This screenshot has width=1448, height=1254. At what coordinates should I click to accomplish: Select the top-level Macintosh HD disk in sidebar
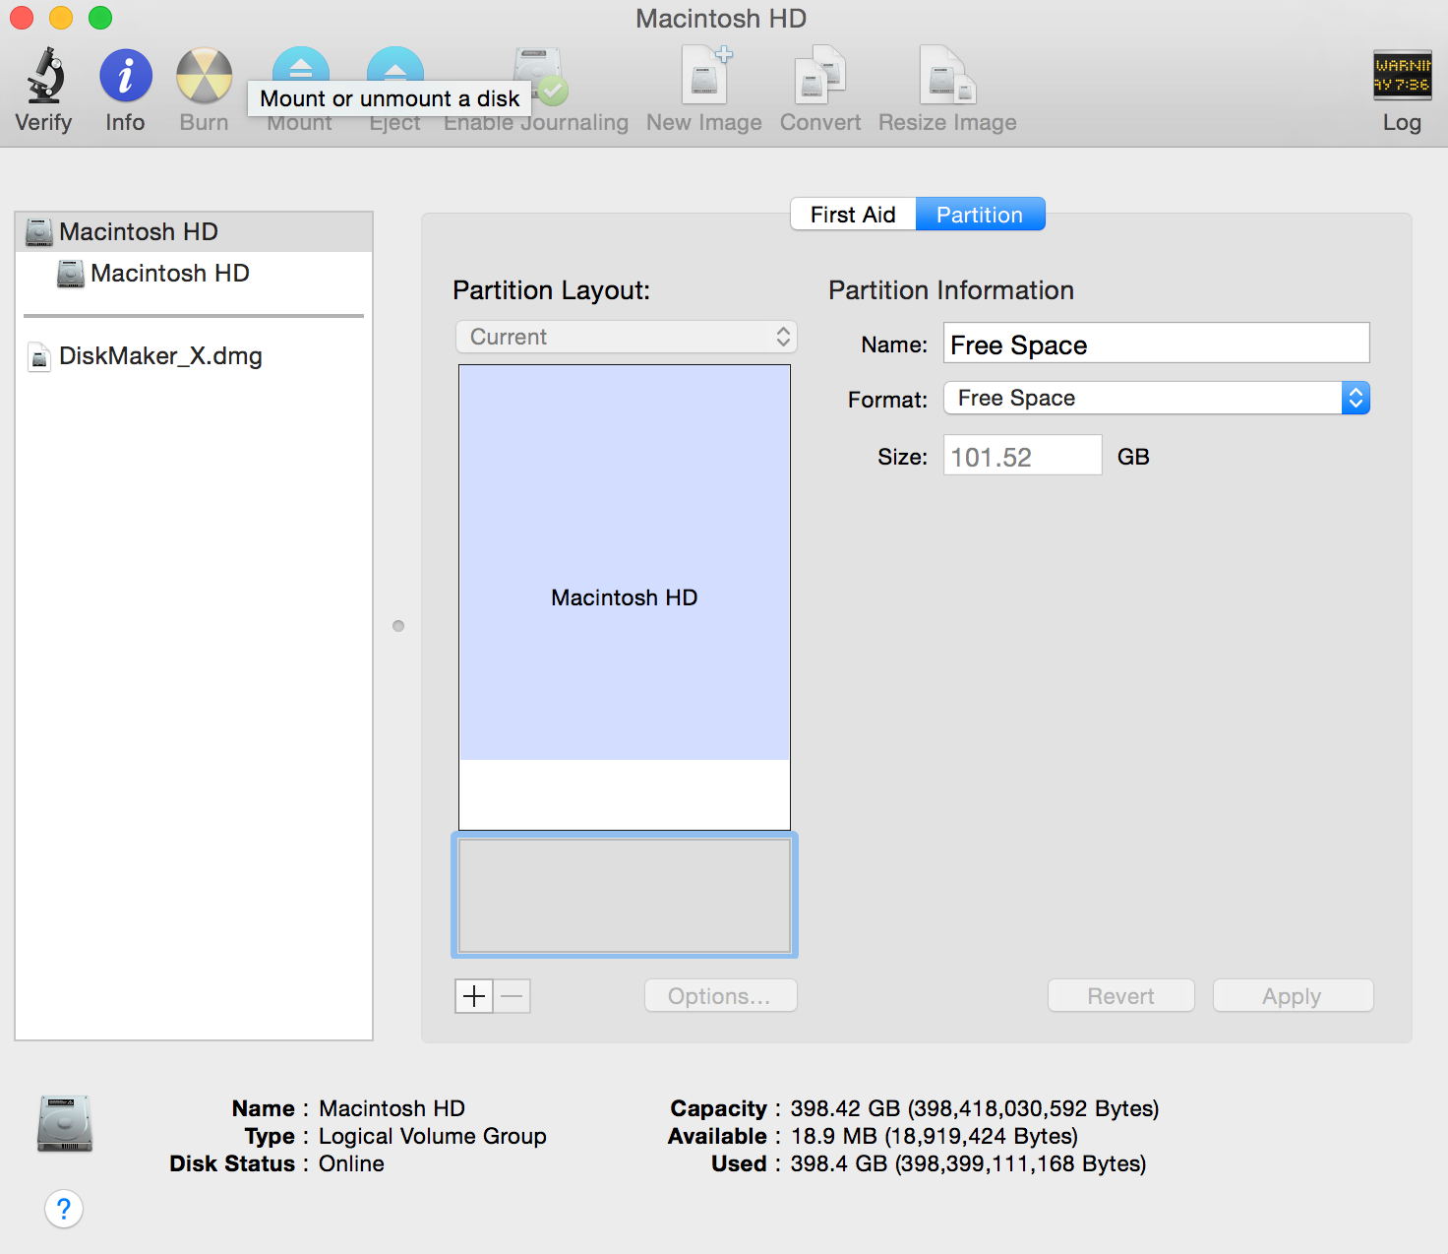coord(194,232)
